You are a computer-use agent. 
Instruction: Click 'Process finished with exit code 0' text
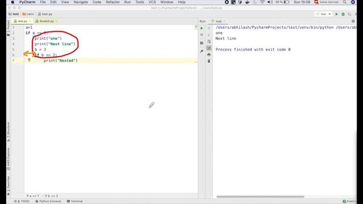tap(253, 49)
